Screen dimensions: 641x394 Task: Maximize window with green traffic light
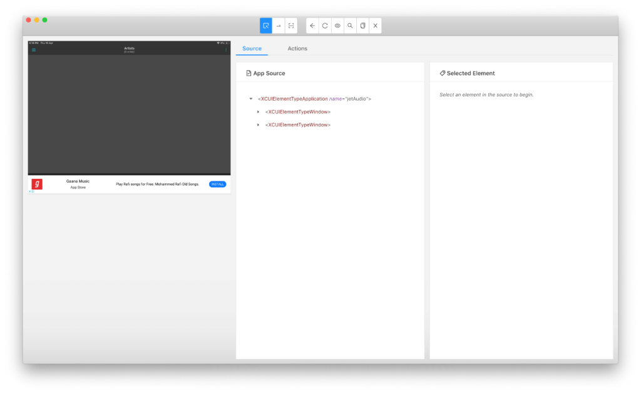click(45, 20)
